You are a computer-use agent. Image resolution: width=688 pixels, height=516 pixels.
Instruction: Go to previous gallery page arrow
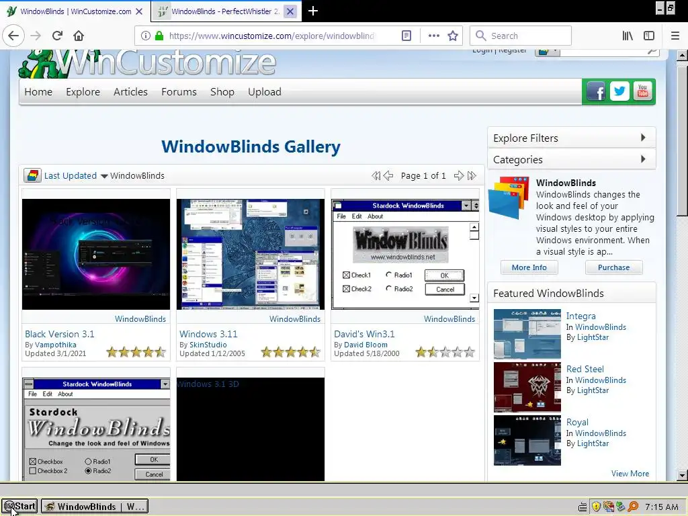click(388, 175)
